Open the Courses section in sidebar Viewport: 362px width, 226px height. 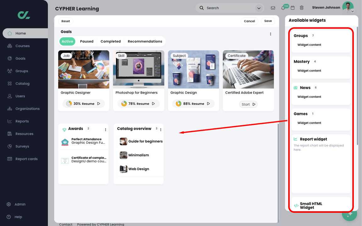click(22, 46)
